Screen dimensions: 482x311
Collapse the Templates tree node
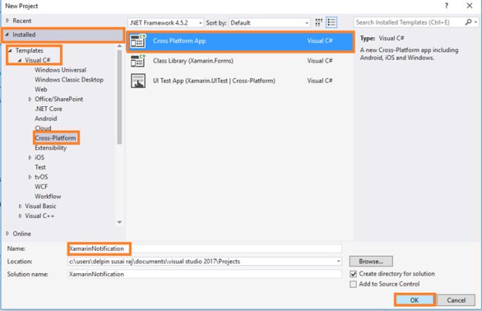[x=10, y=50]
